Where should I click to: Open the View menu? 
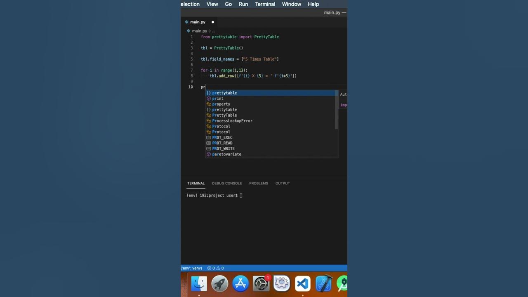tap(212, 4)
